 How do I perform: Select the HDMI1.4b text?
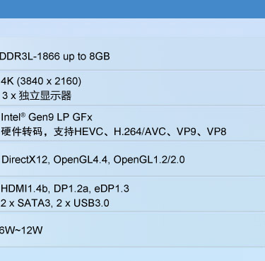(x=25, y=189)
